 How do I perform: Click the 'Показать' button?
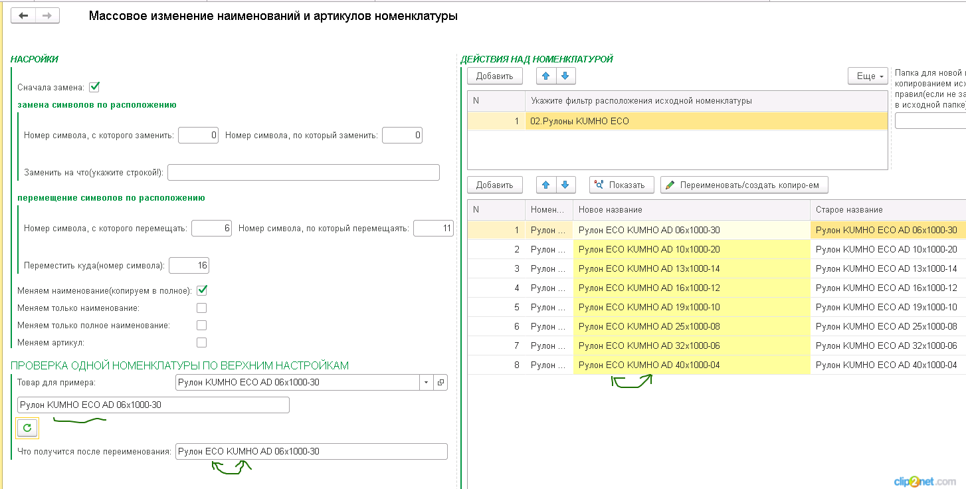[x=622, y=185]
